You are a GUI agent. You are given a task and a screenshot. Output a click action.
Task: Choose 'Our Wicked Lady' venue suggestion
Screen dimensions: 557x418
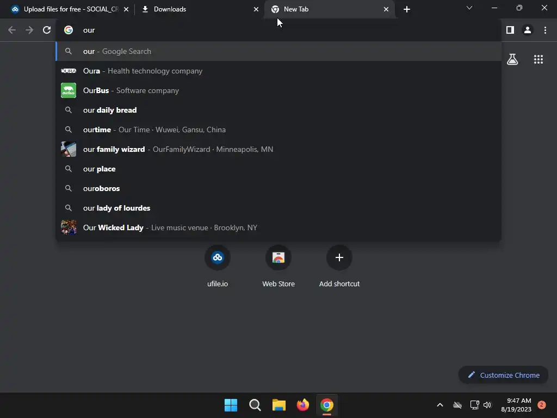278,228
